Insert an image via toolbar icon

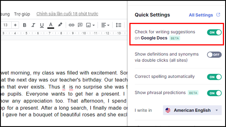[88, 25]
